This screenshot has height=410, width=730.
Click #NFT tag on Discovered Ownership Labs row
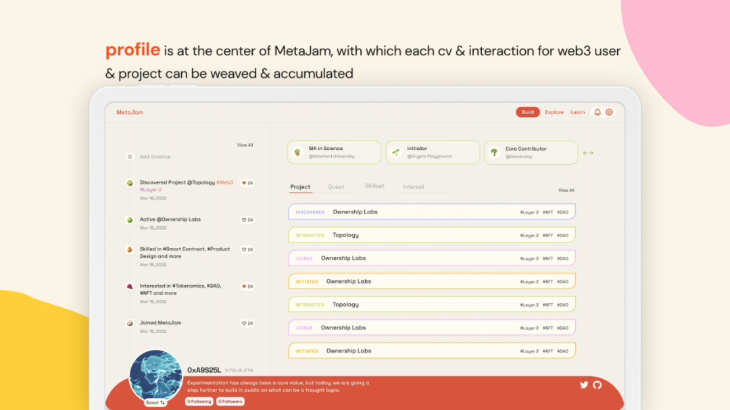tap(548, 212)
